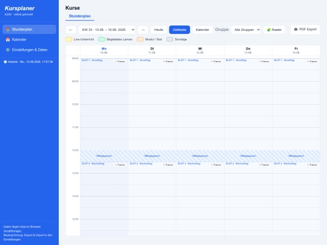The width and height of the screenshot is (327, 245).
Task: Add trainer to Wednesday Slot 1 Vormittag
Action: (216, 62)
